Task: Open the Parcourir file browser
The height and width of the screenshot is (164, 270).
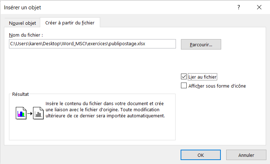Action: (x=201, y=44)
